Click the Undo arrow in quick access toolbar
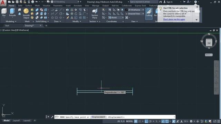 [x=37, y=2]
